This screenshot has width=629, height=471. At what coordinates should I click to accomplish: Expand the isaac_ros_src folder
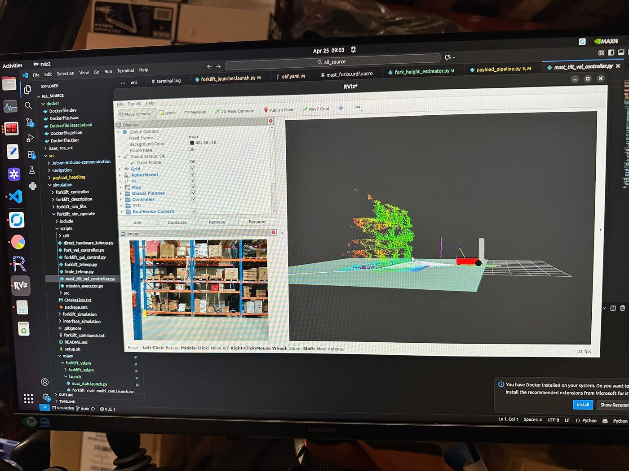[x=60, y=148]
